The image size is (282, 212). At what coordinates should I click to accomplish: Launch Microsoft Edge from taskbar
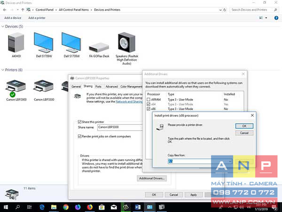pyautogui.click(x=42, y=207)
